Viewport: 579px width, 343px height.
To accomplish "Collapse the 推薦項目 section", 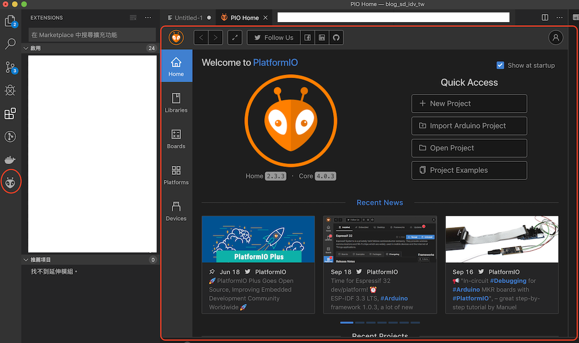I will pos(26,259).
